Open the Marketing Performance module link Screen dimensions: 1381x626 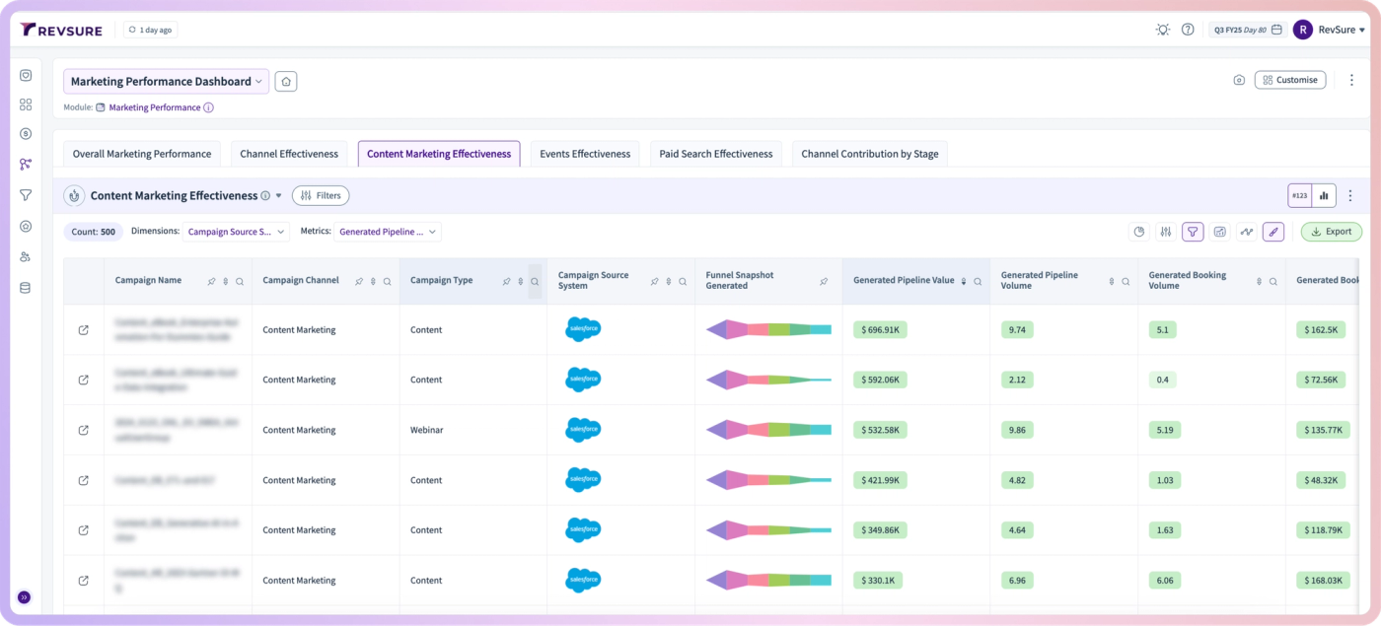(x=155, y=107)
